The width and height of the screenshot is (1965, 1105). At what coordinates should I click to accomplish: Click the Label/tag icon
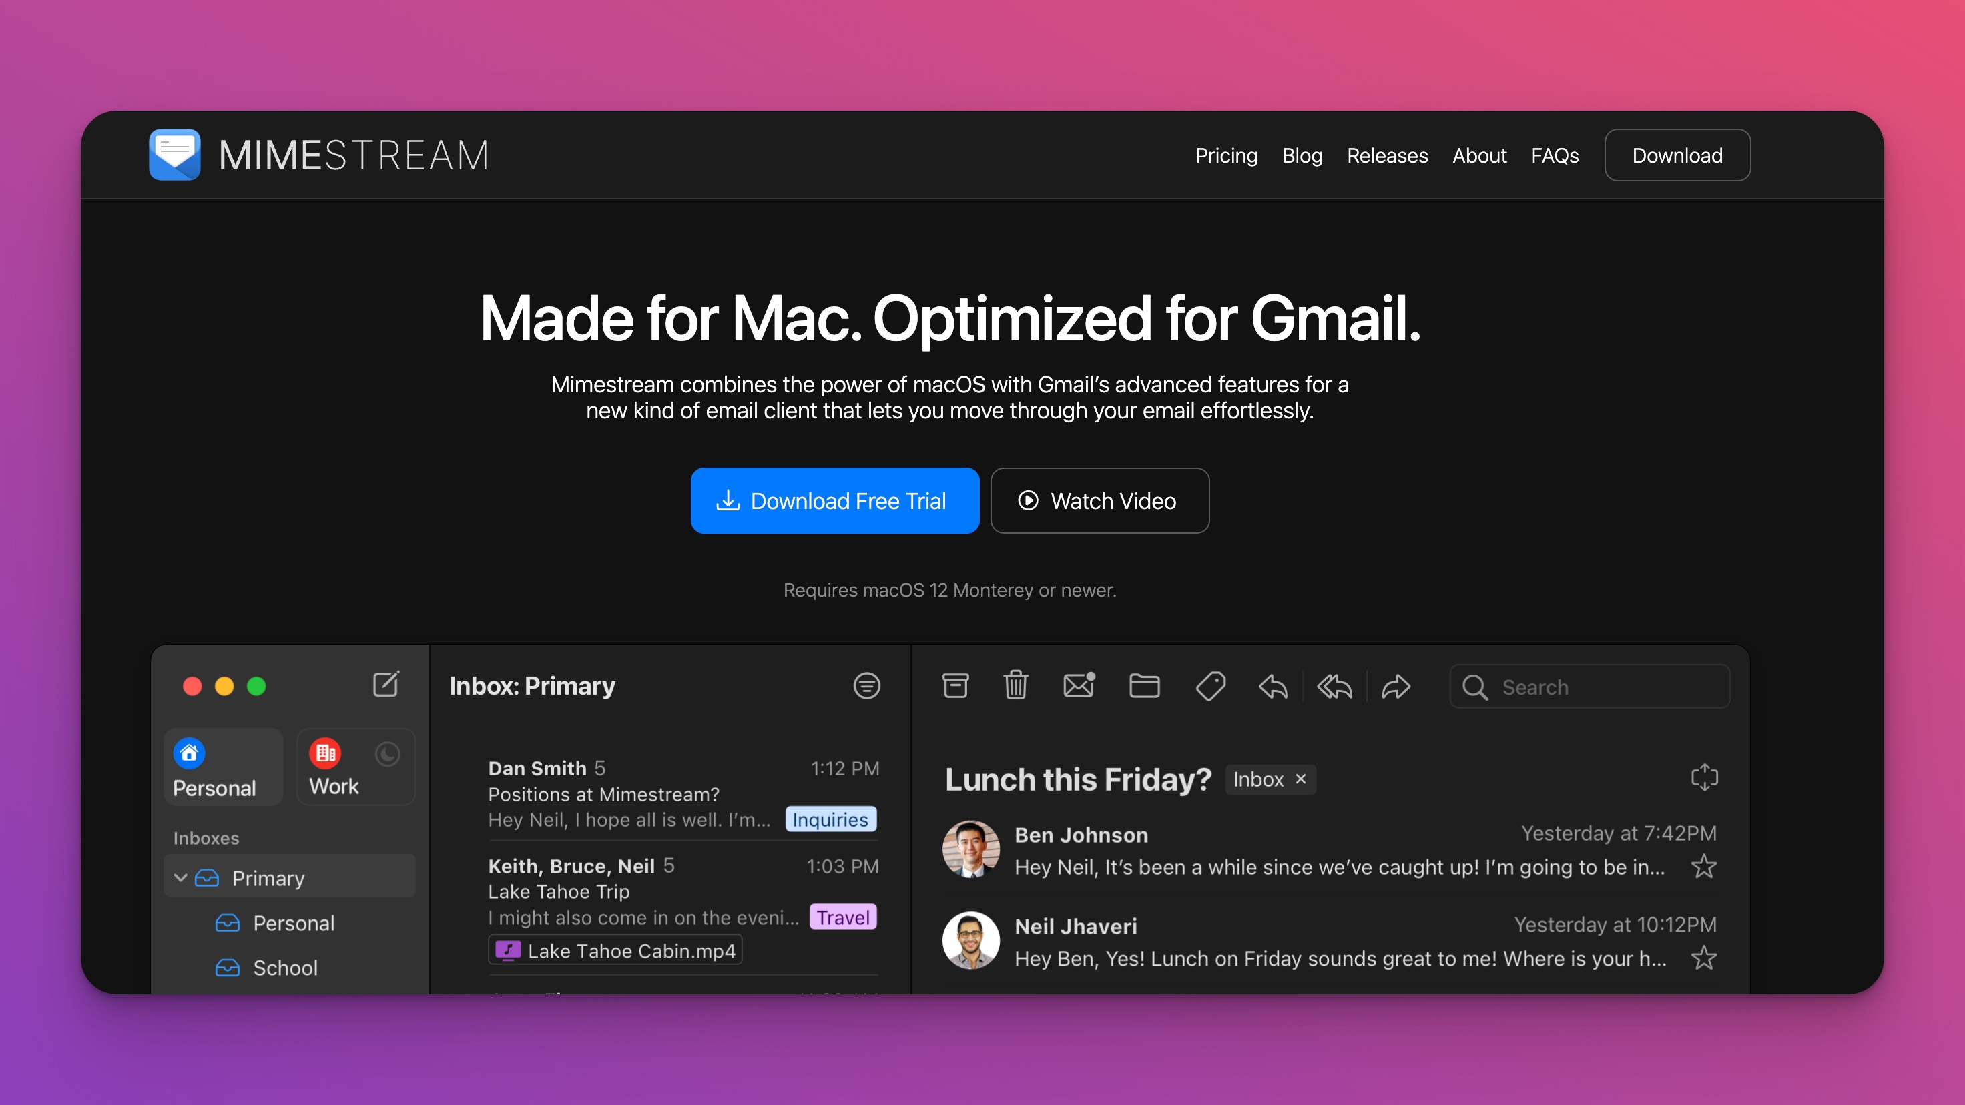1208,685
